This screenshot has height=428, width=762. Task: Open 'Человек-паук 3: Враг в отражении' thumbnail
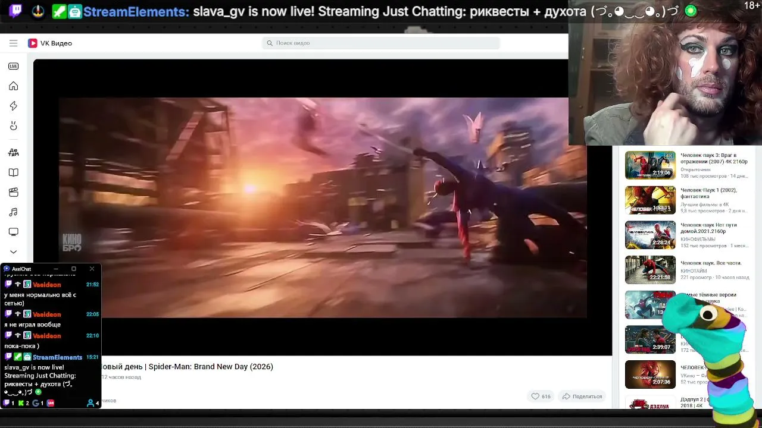pyautogui.click(x=650, y=165)
